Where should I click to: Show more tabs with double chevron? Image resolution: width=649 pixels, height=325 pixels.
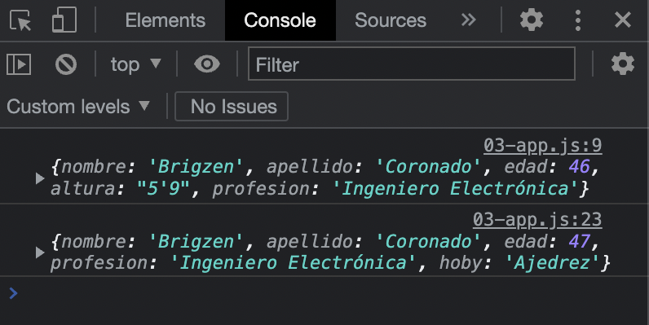pos(469,20)
